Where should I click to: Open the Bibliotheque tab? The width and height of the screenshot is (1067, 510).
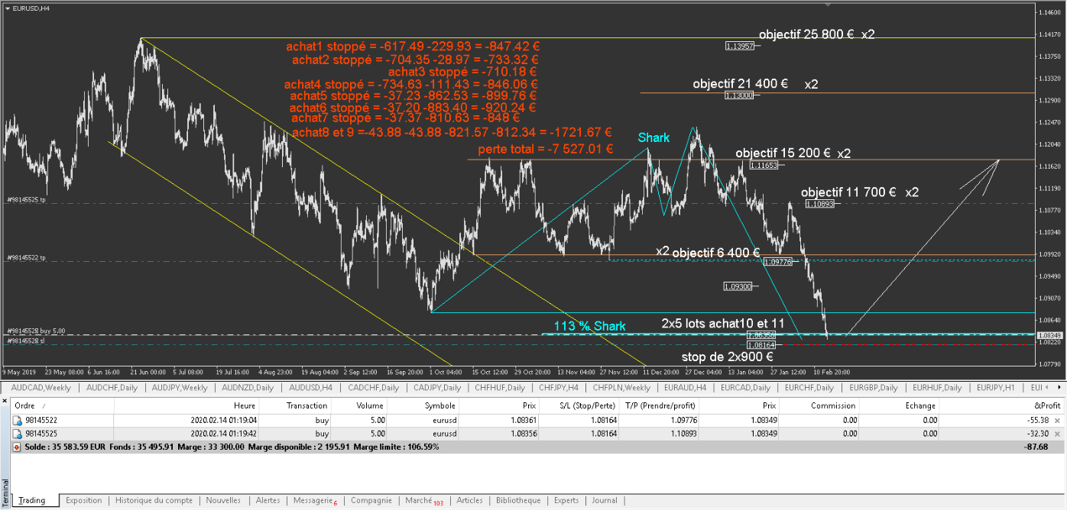click(x=518, y=500)
